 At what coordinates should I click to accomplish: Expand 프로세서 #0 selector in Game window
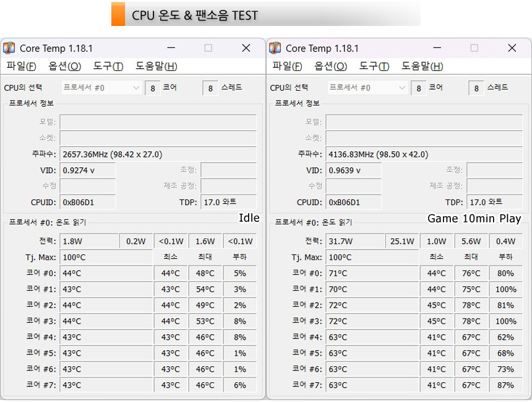click(x=368, y=88)
